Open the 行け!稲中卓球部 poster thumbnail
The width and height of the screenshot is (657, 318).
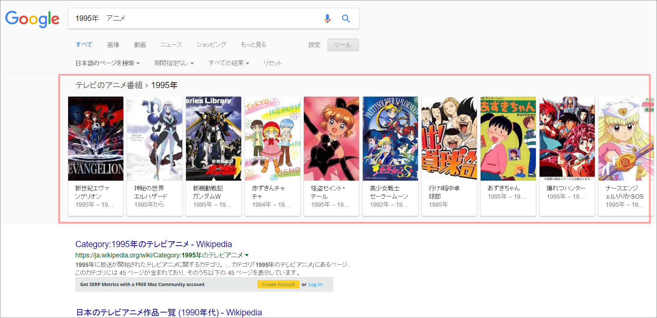pos(449,138)
